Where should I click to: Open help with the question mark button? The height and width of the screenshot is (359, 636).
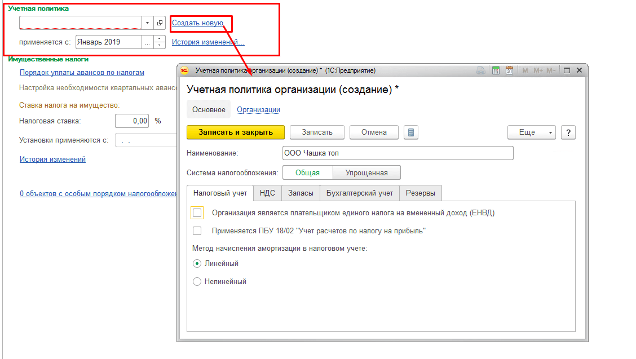click(568, 132)
